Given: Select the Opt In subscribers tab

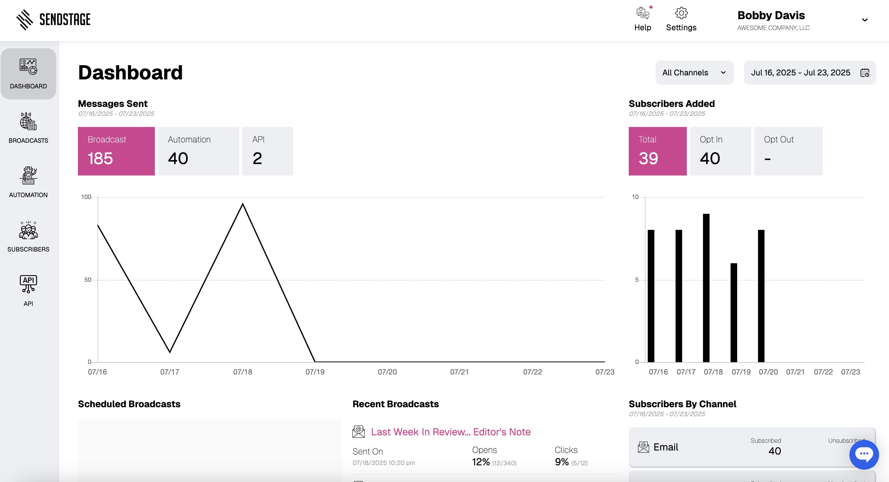Looking at the screenshot, I should (720, 151).
